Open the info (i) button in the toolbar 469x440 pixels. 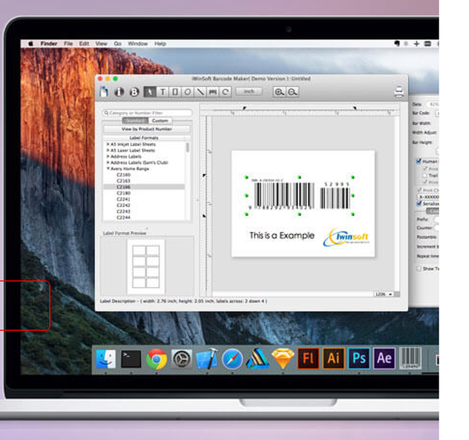tap(119, 92)
